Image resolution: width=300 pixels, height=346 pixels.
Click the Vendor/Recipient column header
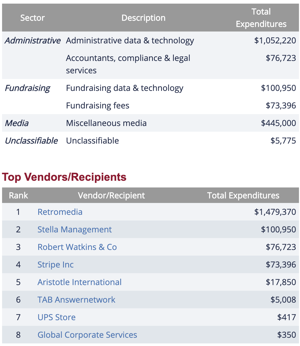pyautogui.click(x=111, y=195)
